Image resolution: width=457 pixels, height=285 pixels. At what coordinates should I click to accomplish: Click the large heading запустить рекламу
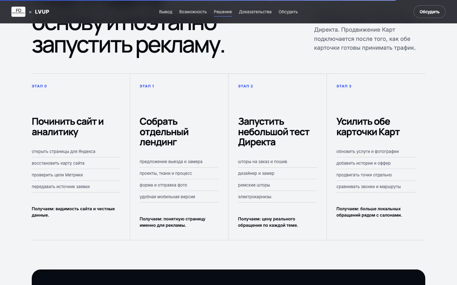tap(128, 45)
